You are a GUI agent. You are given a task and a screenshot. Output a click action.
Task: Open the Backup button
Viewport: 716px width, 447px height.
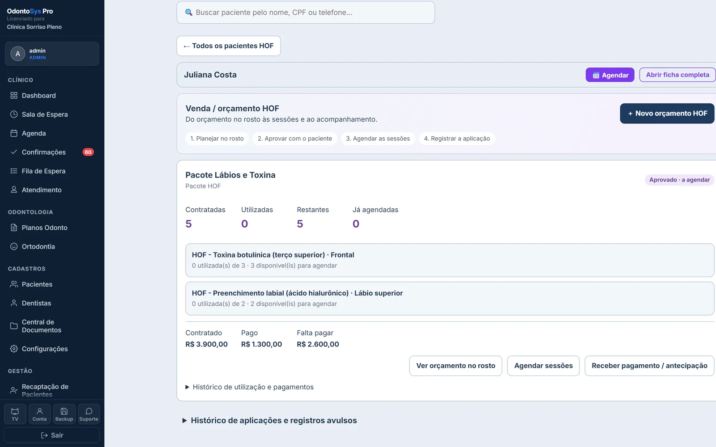click(x=64, y=414)
